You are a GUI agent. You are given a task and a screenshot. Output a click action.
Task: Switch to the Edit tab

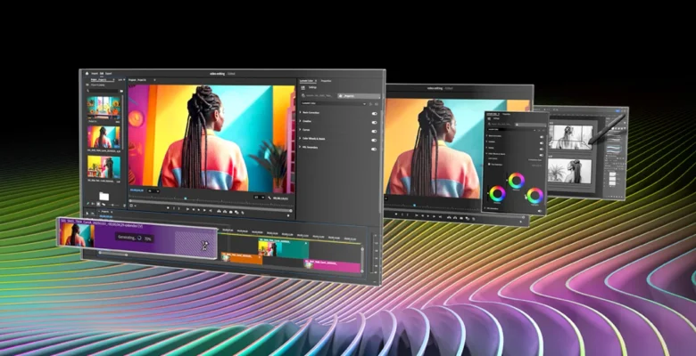[102, 74]
